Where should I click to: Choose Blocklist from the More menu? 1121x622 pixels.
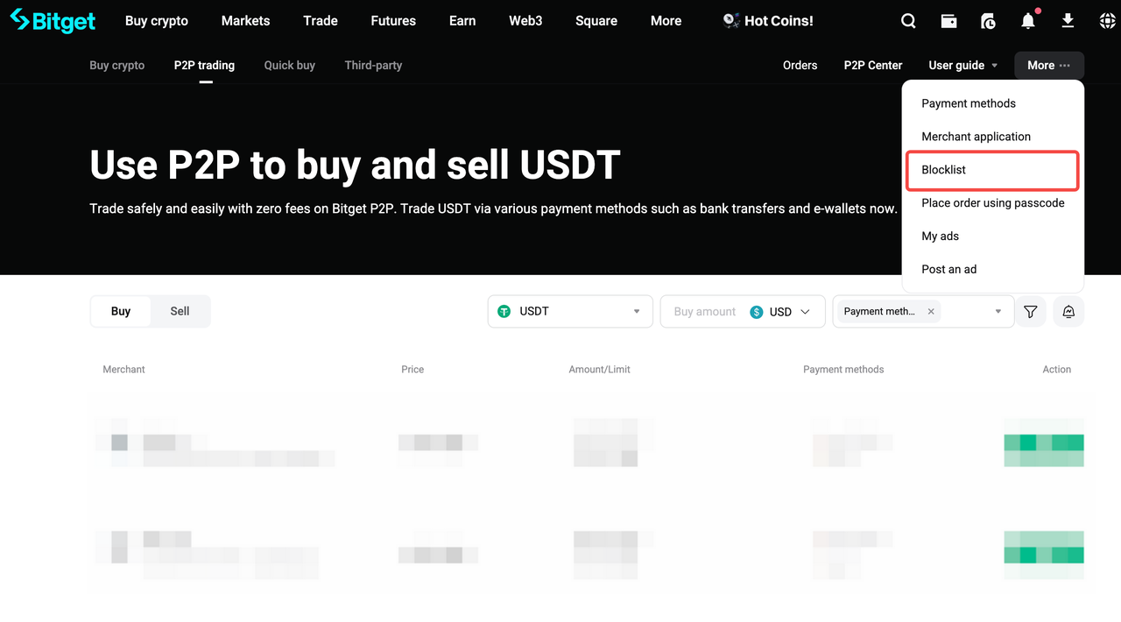click(x=993, y=170)
